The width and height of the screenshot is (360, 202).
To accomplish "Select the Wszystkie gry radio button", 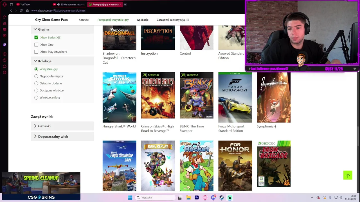I will coord(36,69).
